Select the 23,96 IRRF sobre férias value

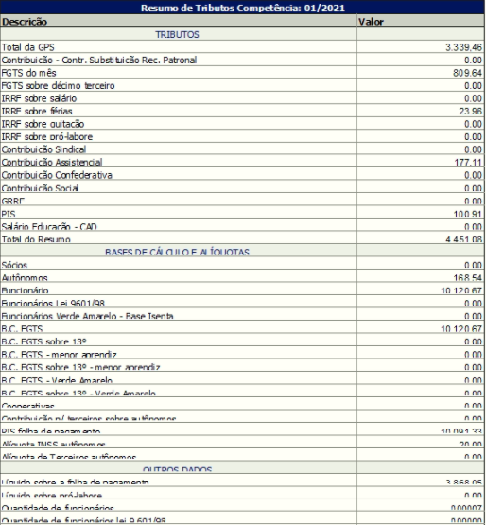tap(470, 112)
